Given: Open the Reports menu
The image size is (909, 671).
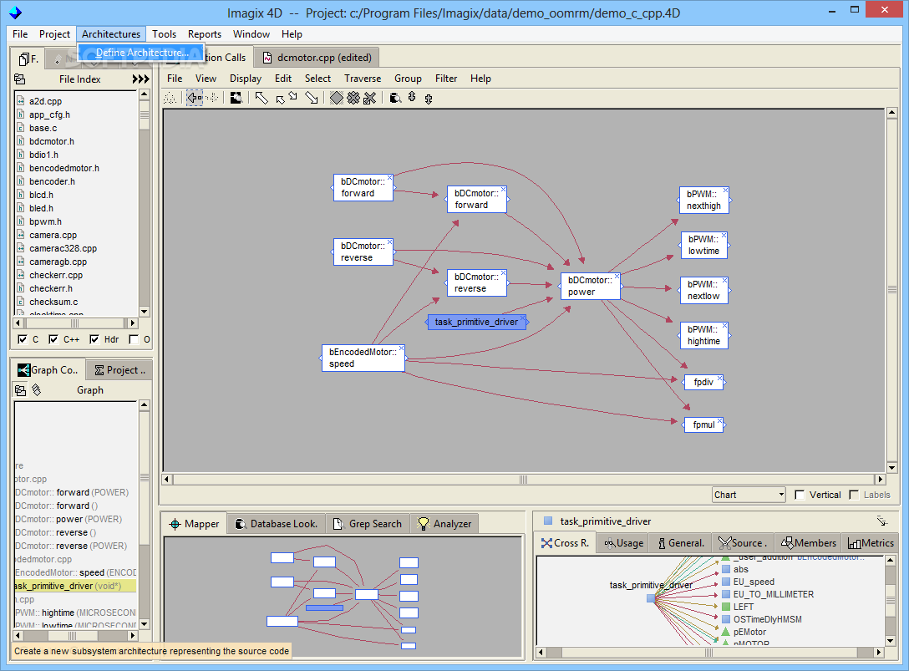Looking at the screenshot, I should 204,34.
